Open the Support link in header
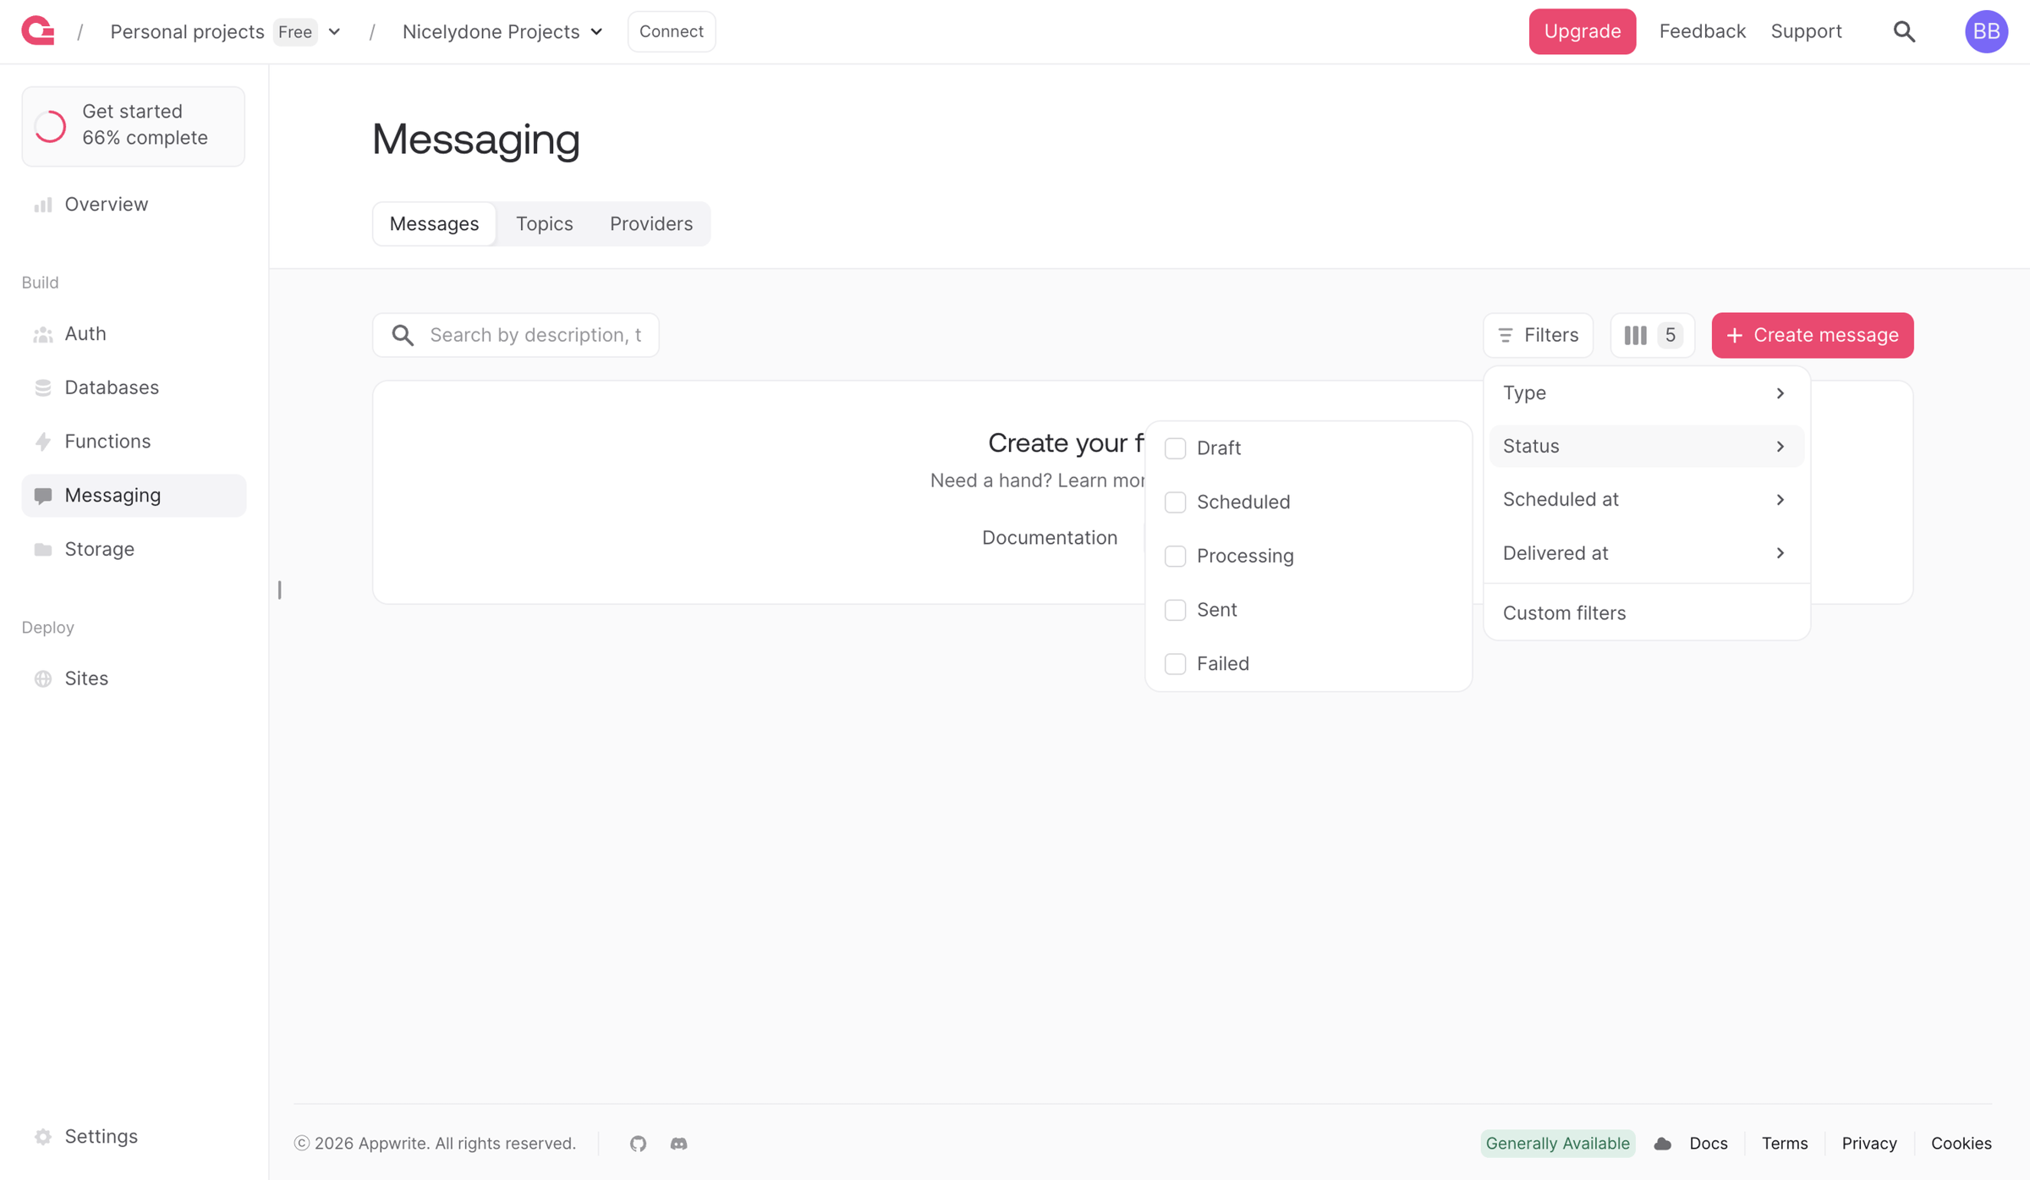 point(1806,31)
